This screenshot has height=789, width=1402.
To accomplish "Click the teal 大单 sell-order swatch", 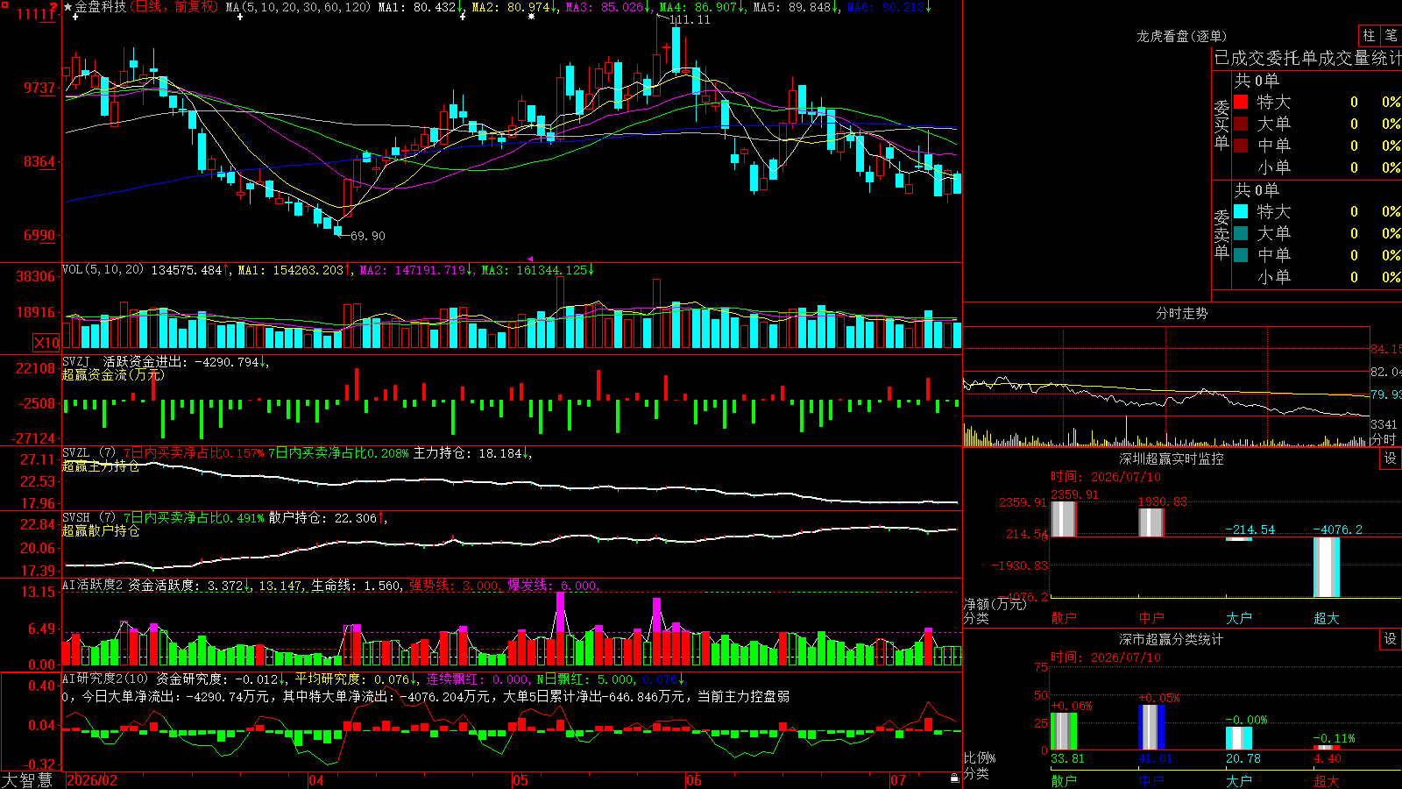I will (1241, 233).
